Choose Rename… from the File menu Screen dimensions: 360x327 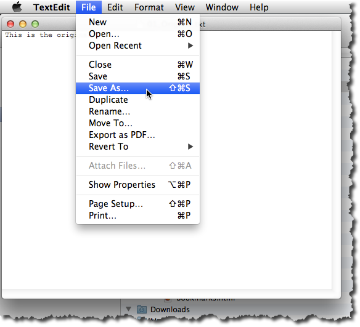point(137,111)
